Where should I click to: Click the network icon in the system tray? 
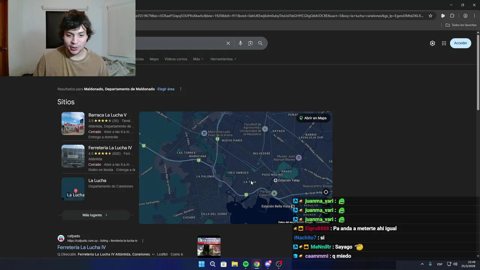(449, 264)
